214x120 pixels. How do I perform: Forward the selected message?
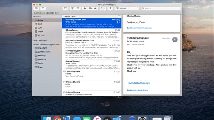[95, 8]
